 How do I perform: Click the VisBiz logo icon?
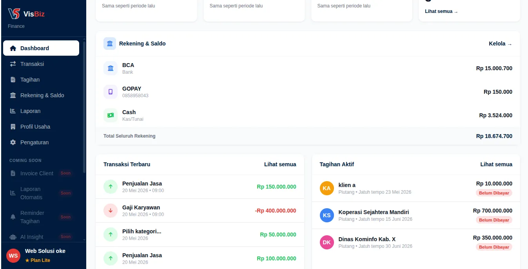[x=14, y=14]
